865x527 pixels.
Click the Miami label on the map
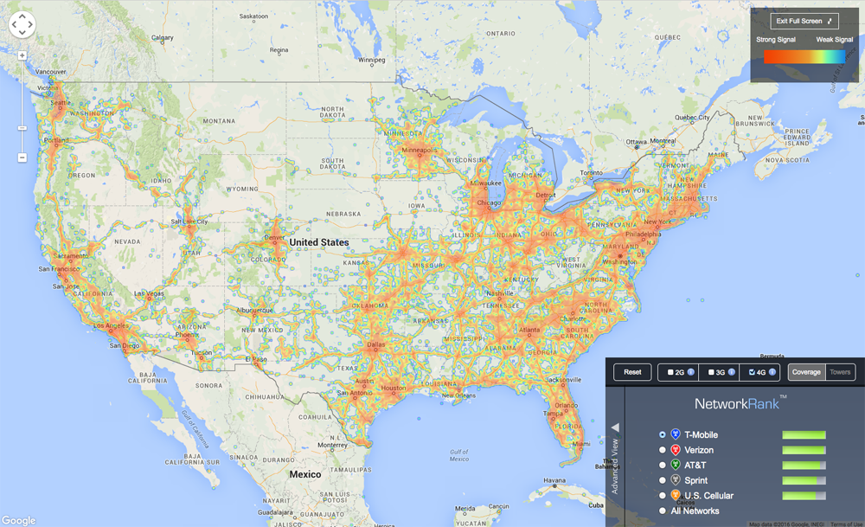point(581,444)
